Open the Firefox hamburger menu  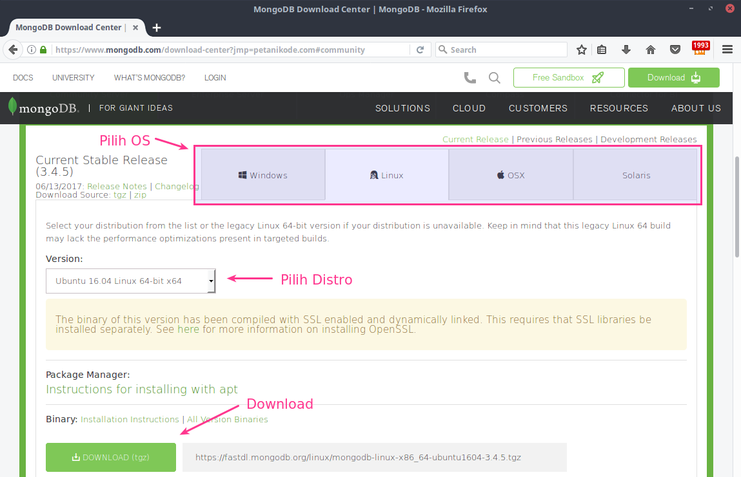coord(727,50)
